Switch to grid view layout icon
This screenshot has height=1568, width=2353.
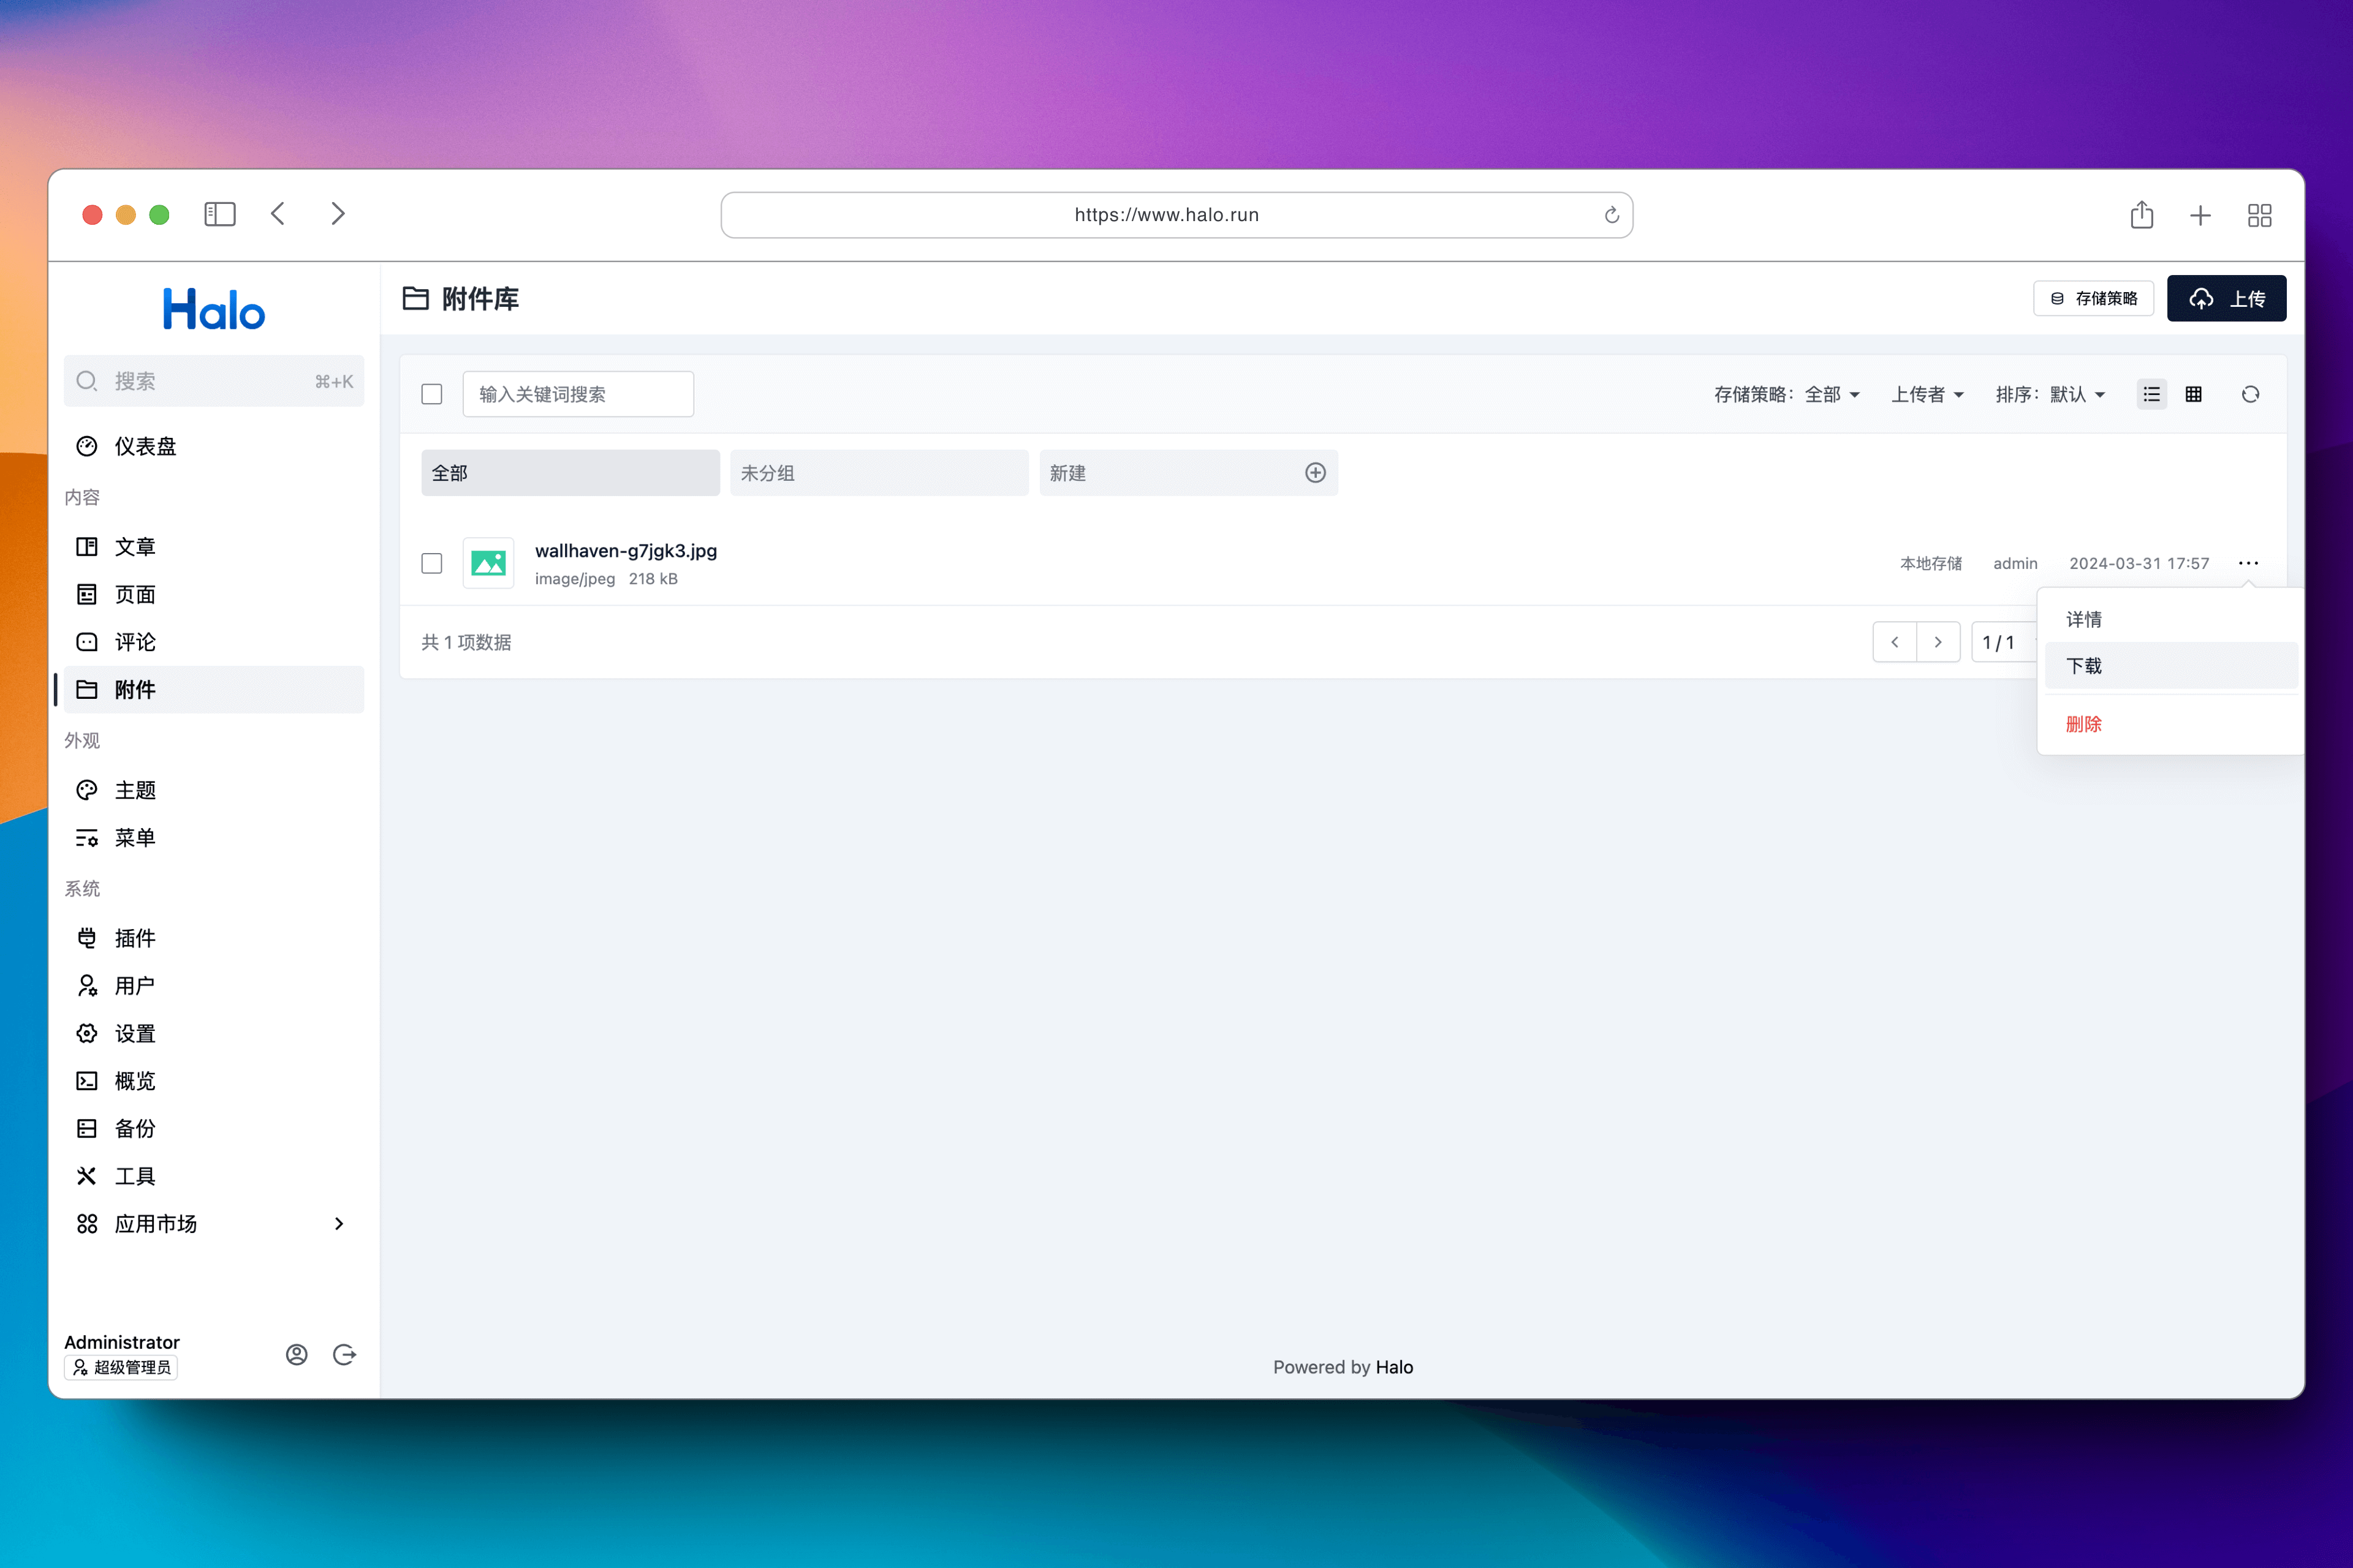pyautogui.click(x=2193, y=394)
